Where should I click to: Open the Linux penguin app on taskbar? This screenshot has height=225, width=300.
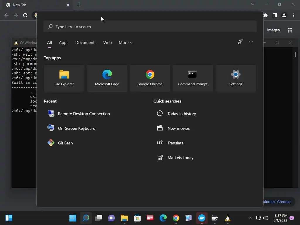227,218
